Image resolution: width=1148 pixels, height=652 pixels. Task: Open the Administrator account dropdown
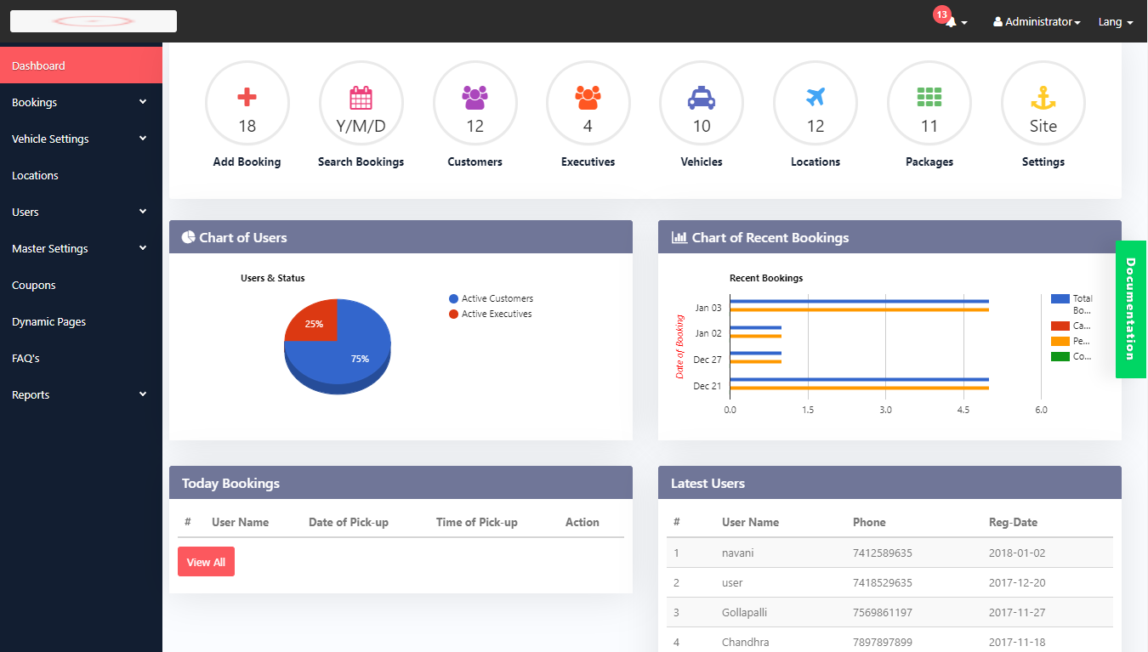[1037, 22]
